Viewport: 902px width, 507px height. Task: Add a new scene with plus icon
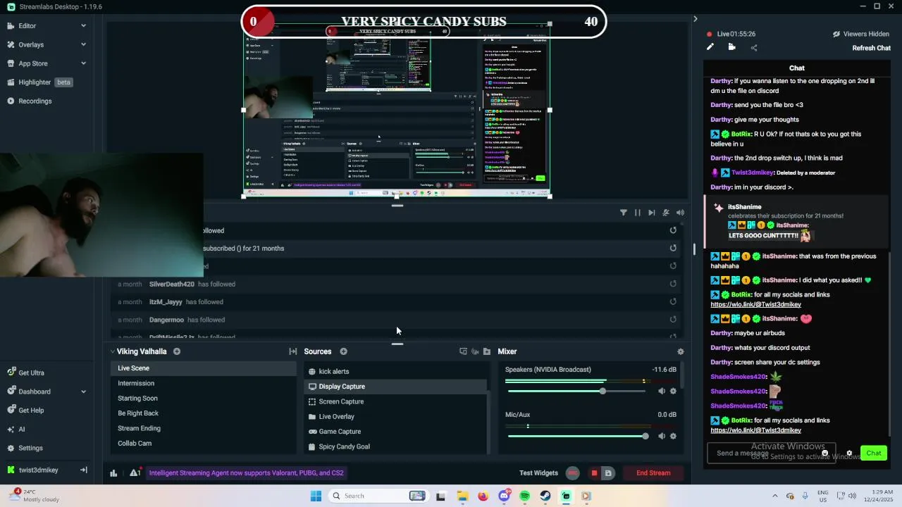[x=177, y=351]
